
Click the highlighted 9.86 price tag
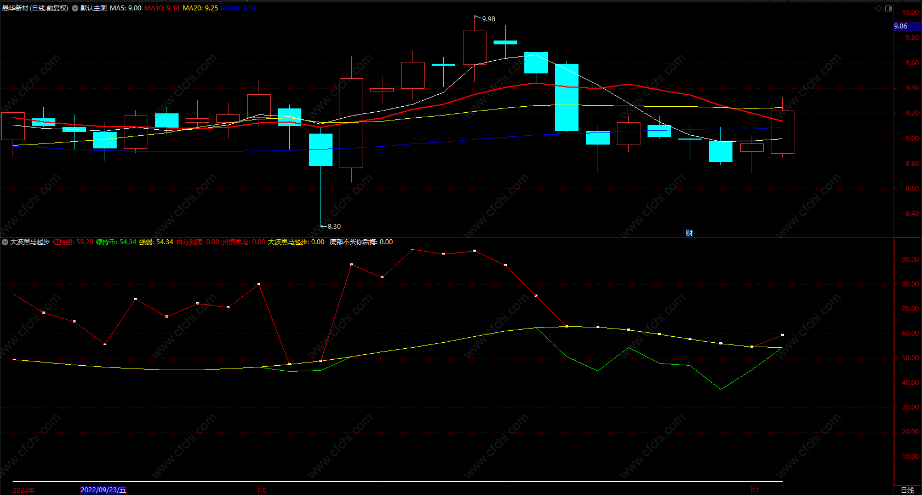(907, 26)
